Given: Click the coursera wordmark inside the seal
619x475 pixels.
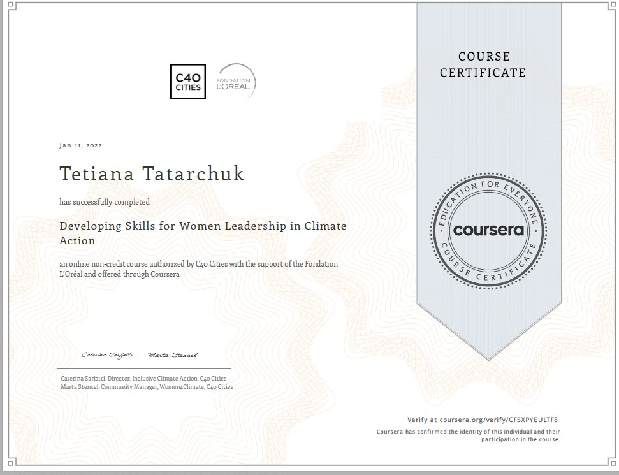Looking at the screenshot, I should pyautogui.click(x=488, y=230).
